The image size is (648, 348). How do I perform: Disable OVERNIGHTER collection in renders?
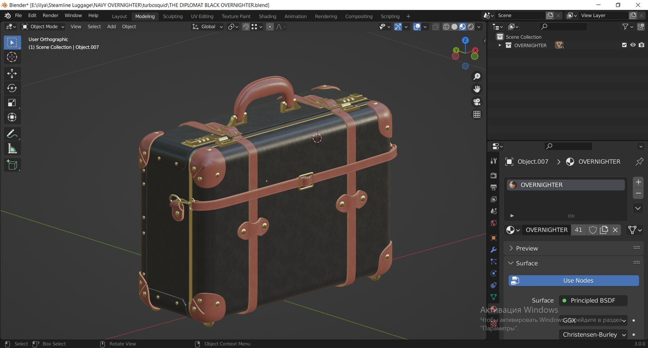[x=642, y=45]
